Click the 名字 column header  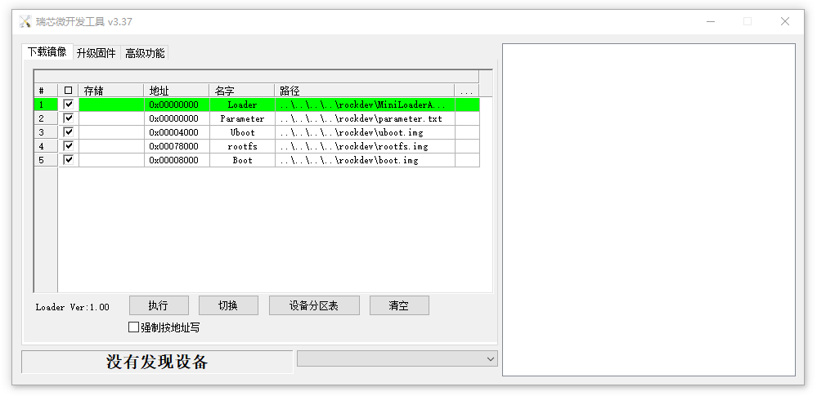[x=242, y=91]
